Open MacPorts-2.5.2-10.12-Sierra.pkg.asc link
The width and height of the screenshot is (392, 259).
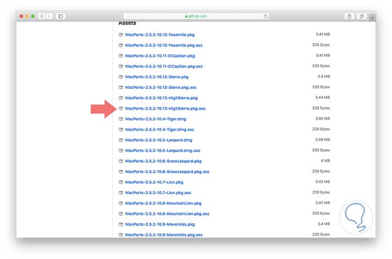(x=161, y=87)
